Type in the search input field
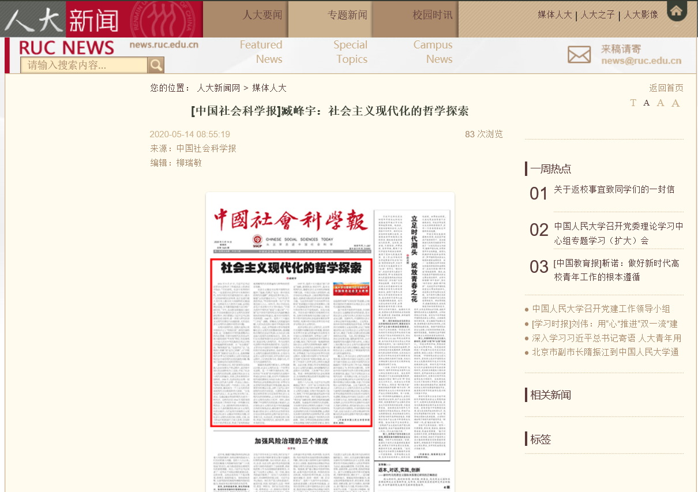Viewport: 698px width, 492px height. (84, 65)
